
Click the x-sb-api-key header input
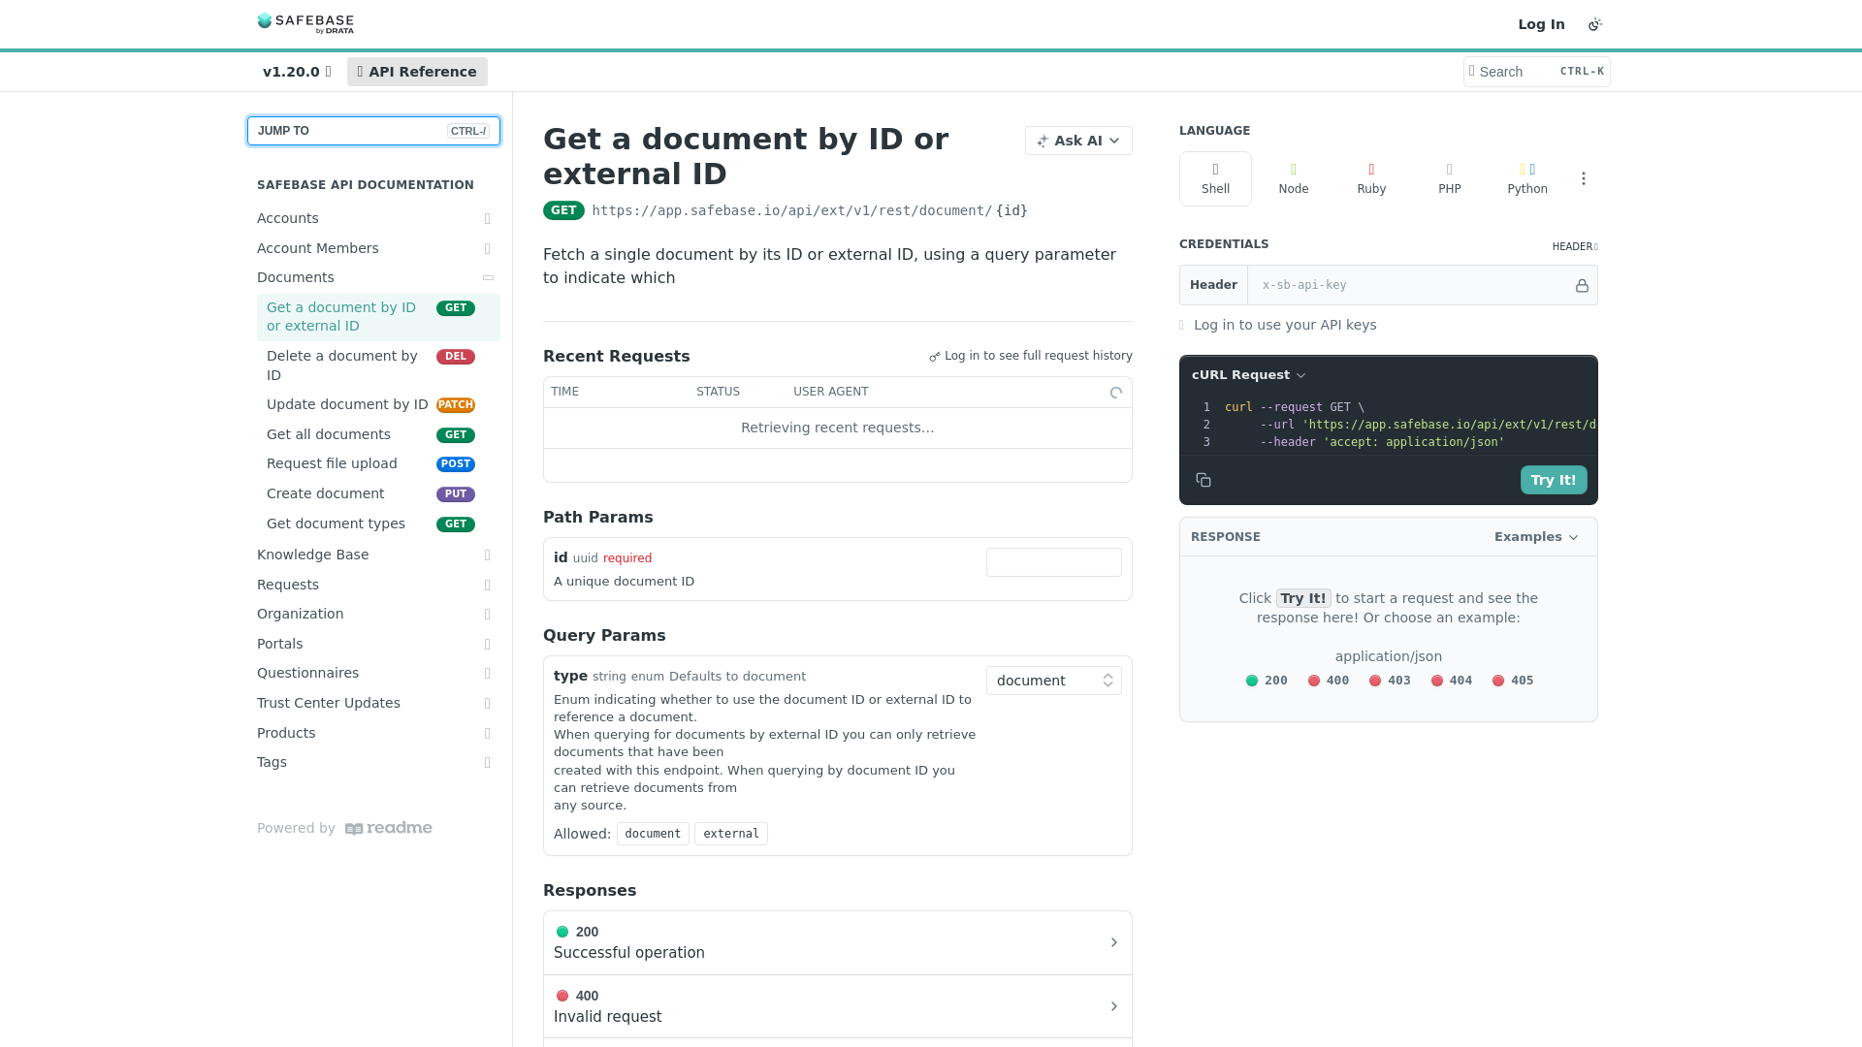pyautogui.click(x=1411, y=285)
